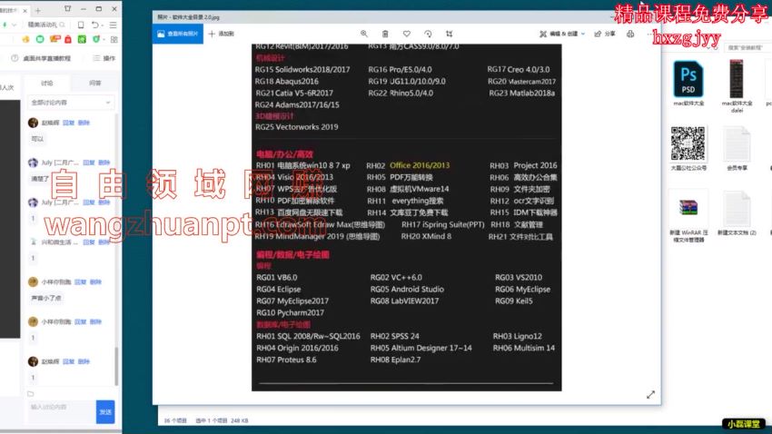Click the yellow extension icon in the browser bar
Viewport: 772px width, 434px height.
[26, 39]
